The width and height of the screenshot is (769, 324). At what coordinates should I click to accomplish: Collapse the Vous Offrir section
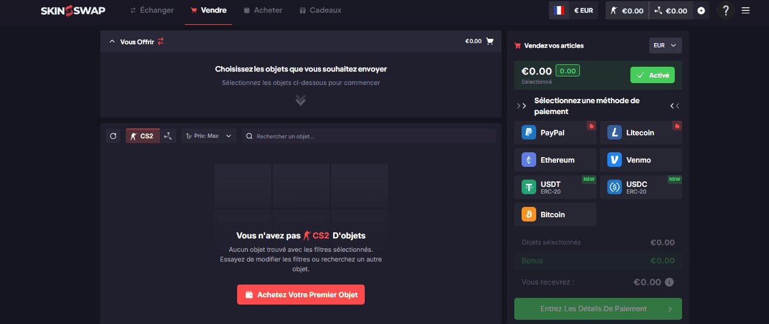(112, 41)
